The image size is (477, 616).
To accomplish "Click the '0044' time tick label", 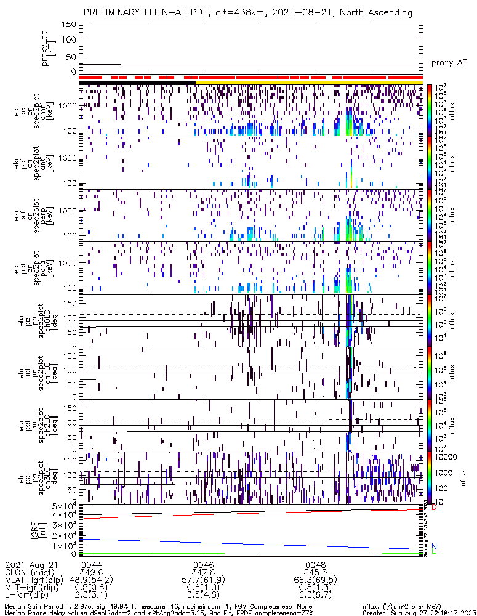I will pyautogui.click(x=91, y=565).
